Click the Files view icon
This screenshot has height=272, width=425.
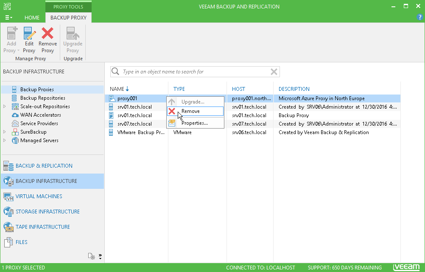(x=8, y=242)
